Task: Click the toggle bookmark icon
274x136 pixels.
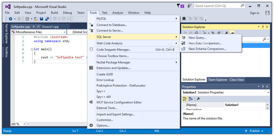Action: [x=184, y=19]
